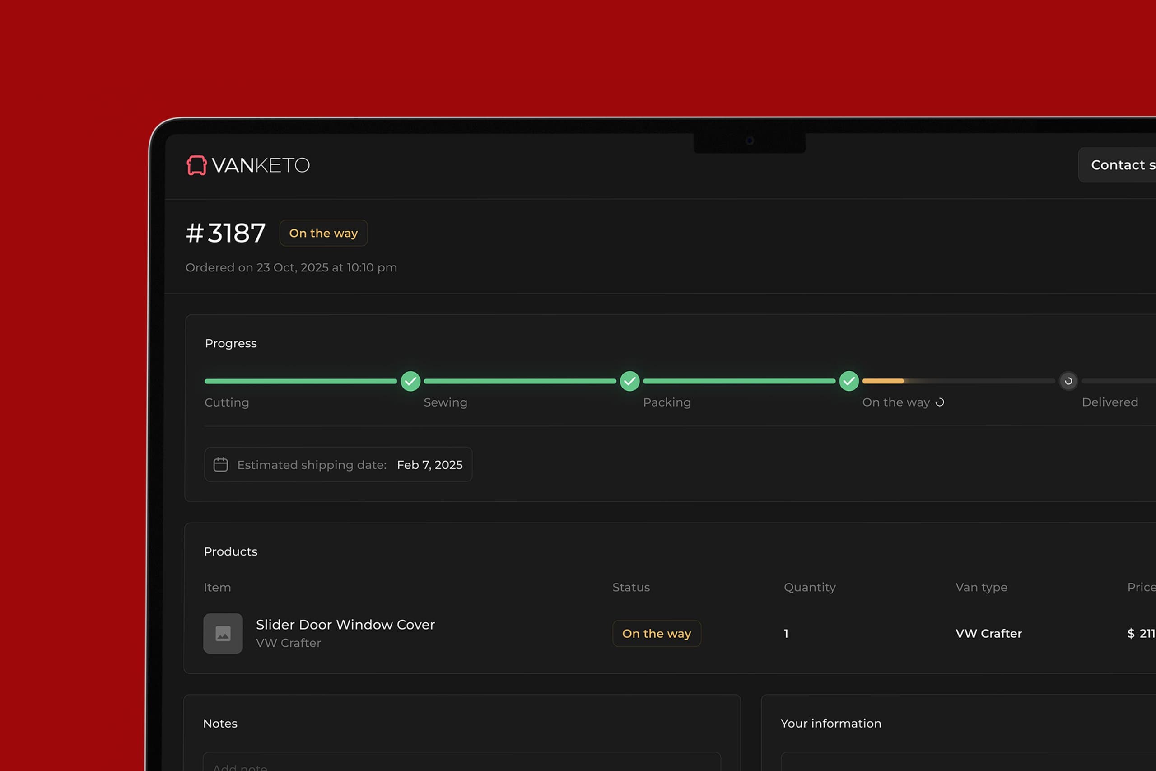Click the Ordered on 23 Oct, 2025 text
Image resolution: width=1156 pixels, height=771 pixels.
[x=291, y=267]
